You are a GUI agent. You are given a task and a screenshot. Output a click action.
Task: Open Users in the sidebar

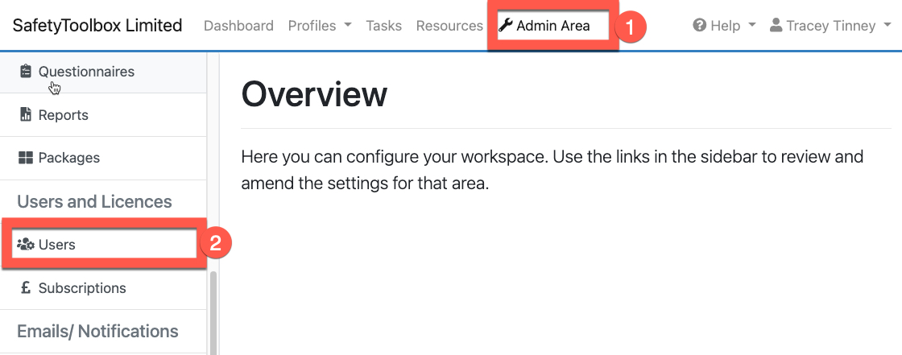[x=103, y=245]
